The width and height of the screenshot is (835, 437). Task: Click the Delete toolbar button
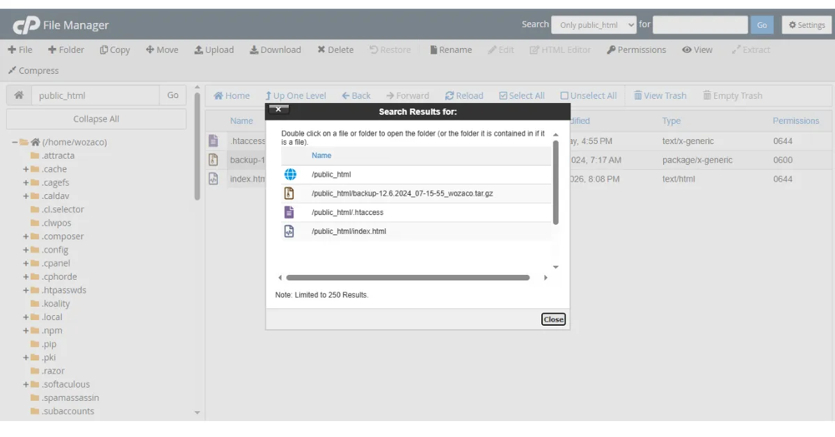(335, 49)
